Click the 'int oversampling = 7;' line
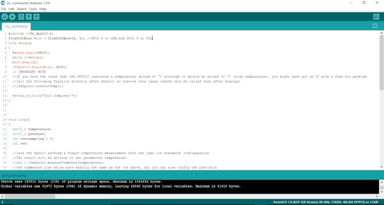The image size is (384, 205). click(33, 139)
